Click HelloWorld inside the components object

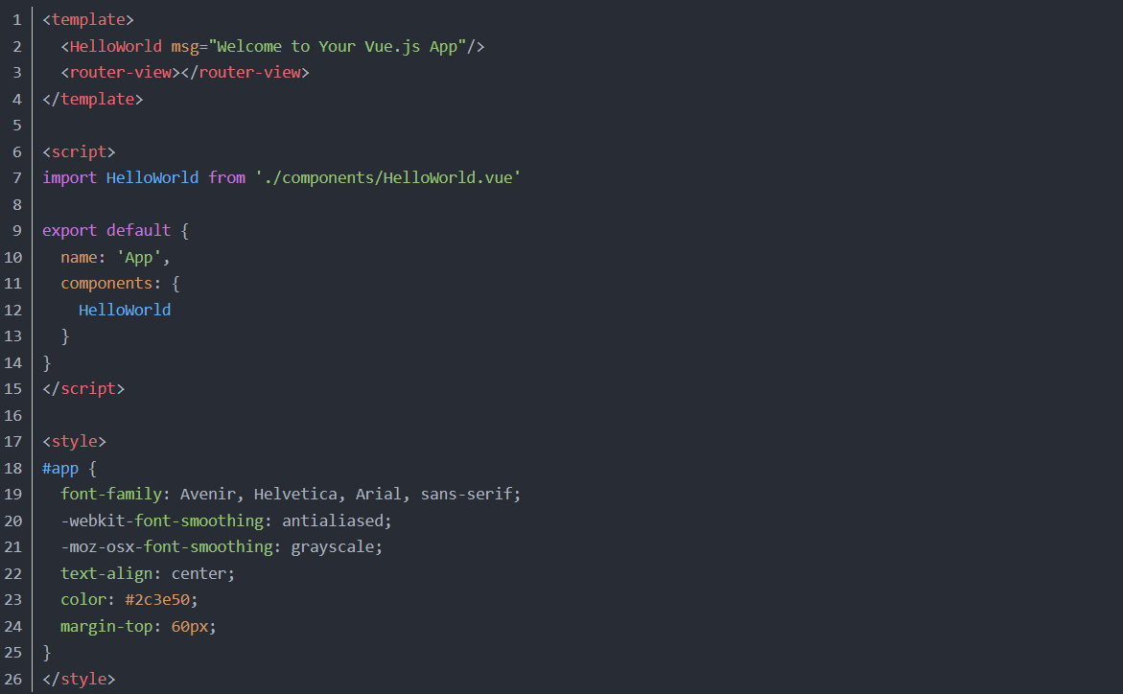tap(125, 310)
